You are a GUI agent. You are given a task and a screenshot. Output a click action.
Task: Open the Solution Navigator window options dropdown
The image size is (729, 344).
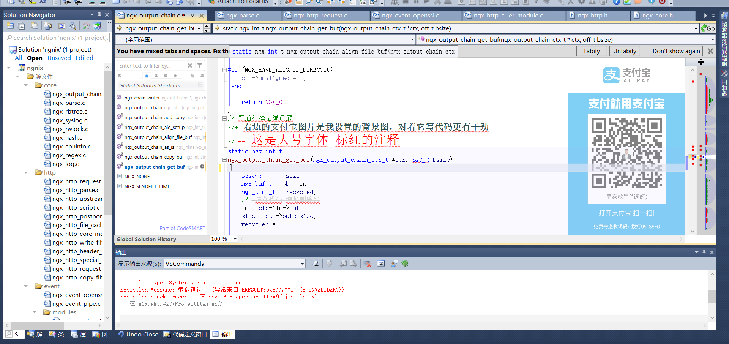point(92,15)
